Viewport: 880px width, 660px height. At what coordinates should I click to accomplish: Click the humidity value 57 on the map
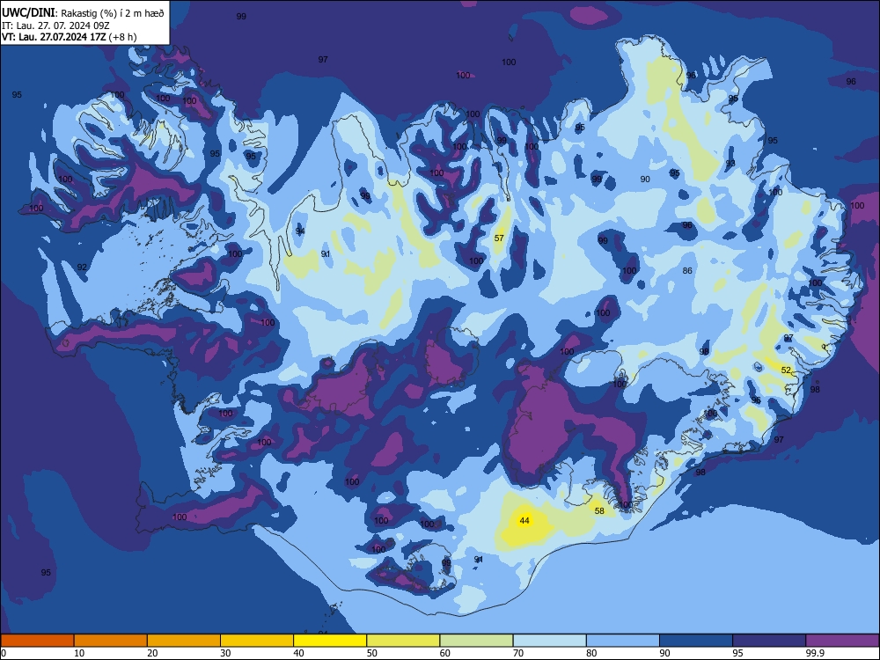[499, 238]
